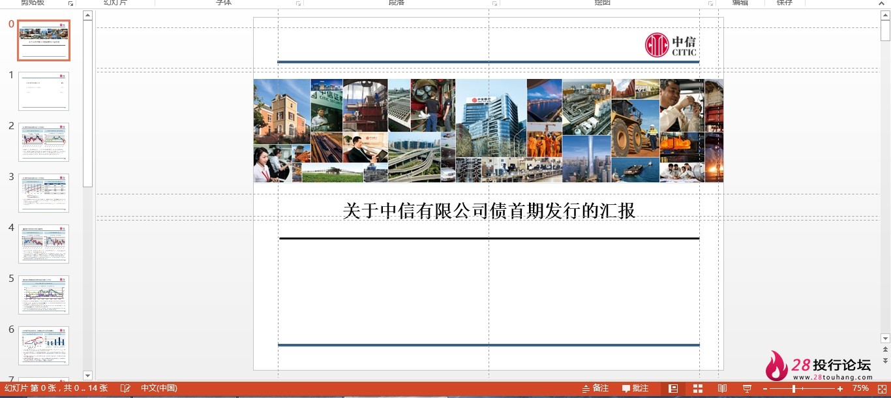Adjust the zoom slider handle
The width and height of the screenshot is (891, 398).
click(x=794, y=389)
